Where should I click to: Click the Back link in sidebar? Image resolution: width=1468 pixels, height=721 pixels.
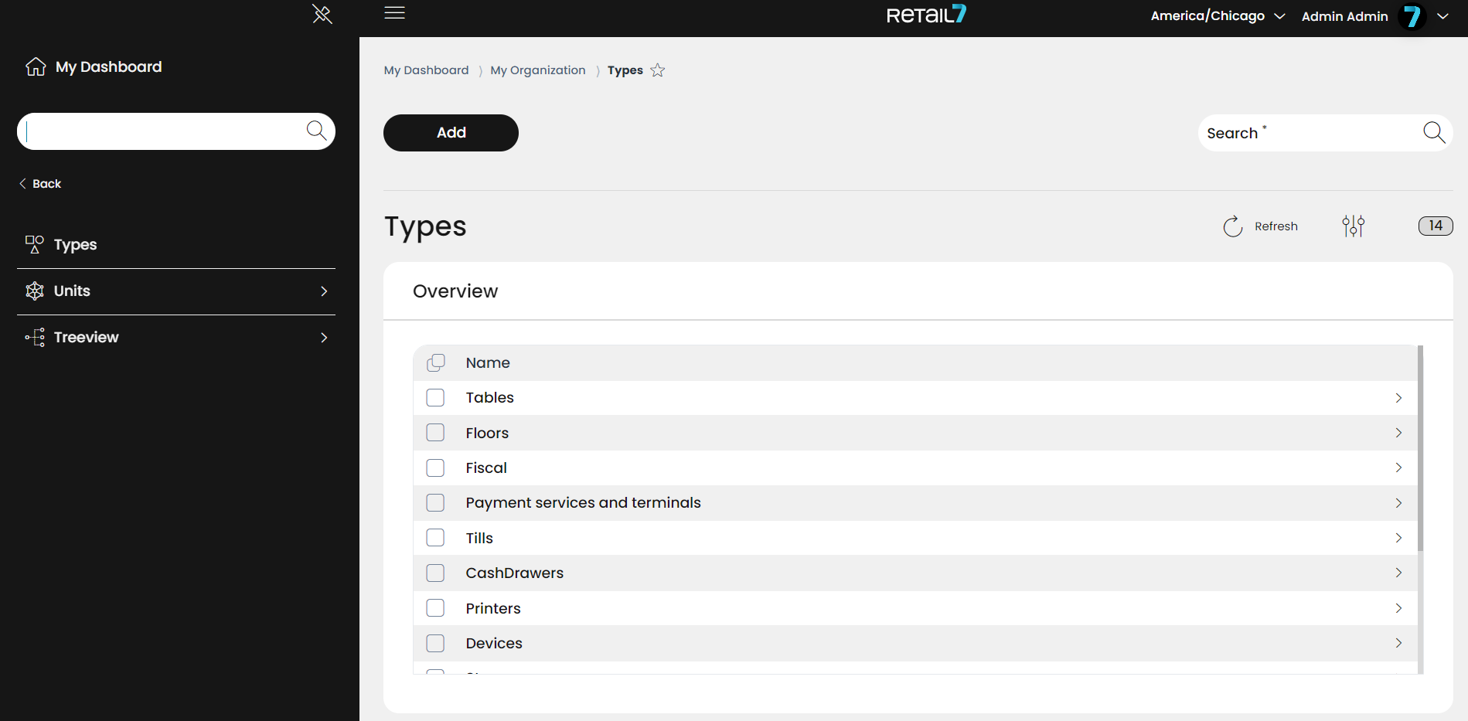(x=40, y=183)
